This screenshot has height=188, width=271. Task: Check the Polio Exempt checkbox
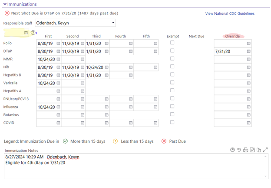pyautogui.click(x=172, y=43)
